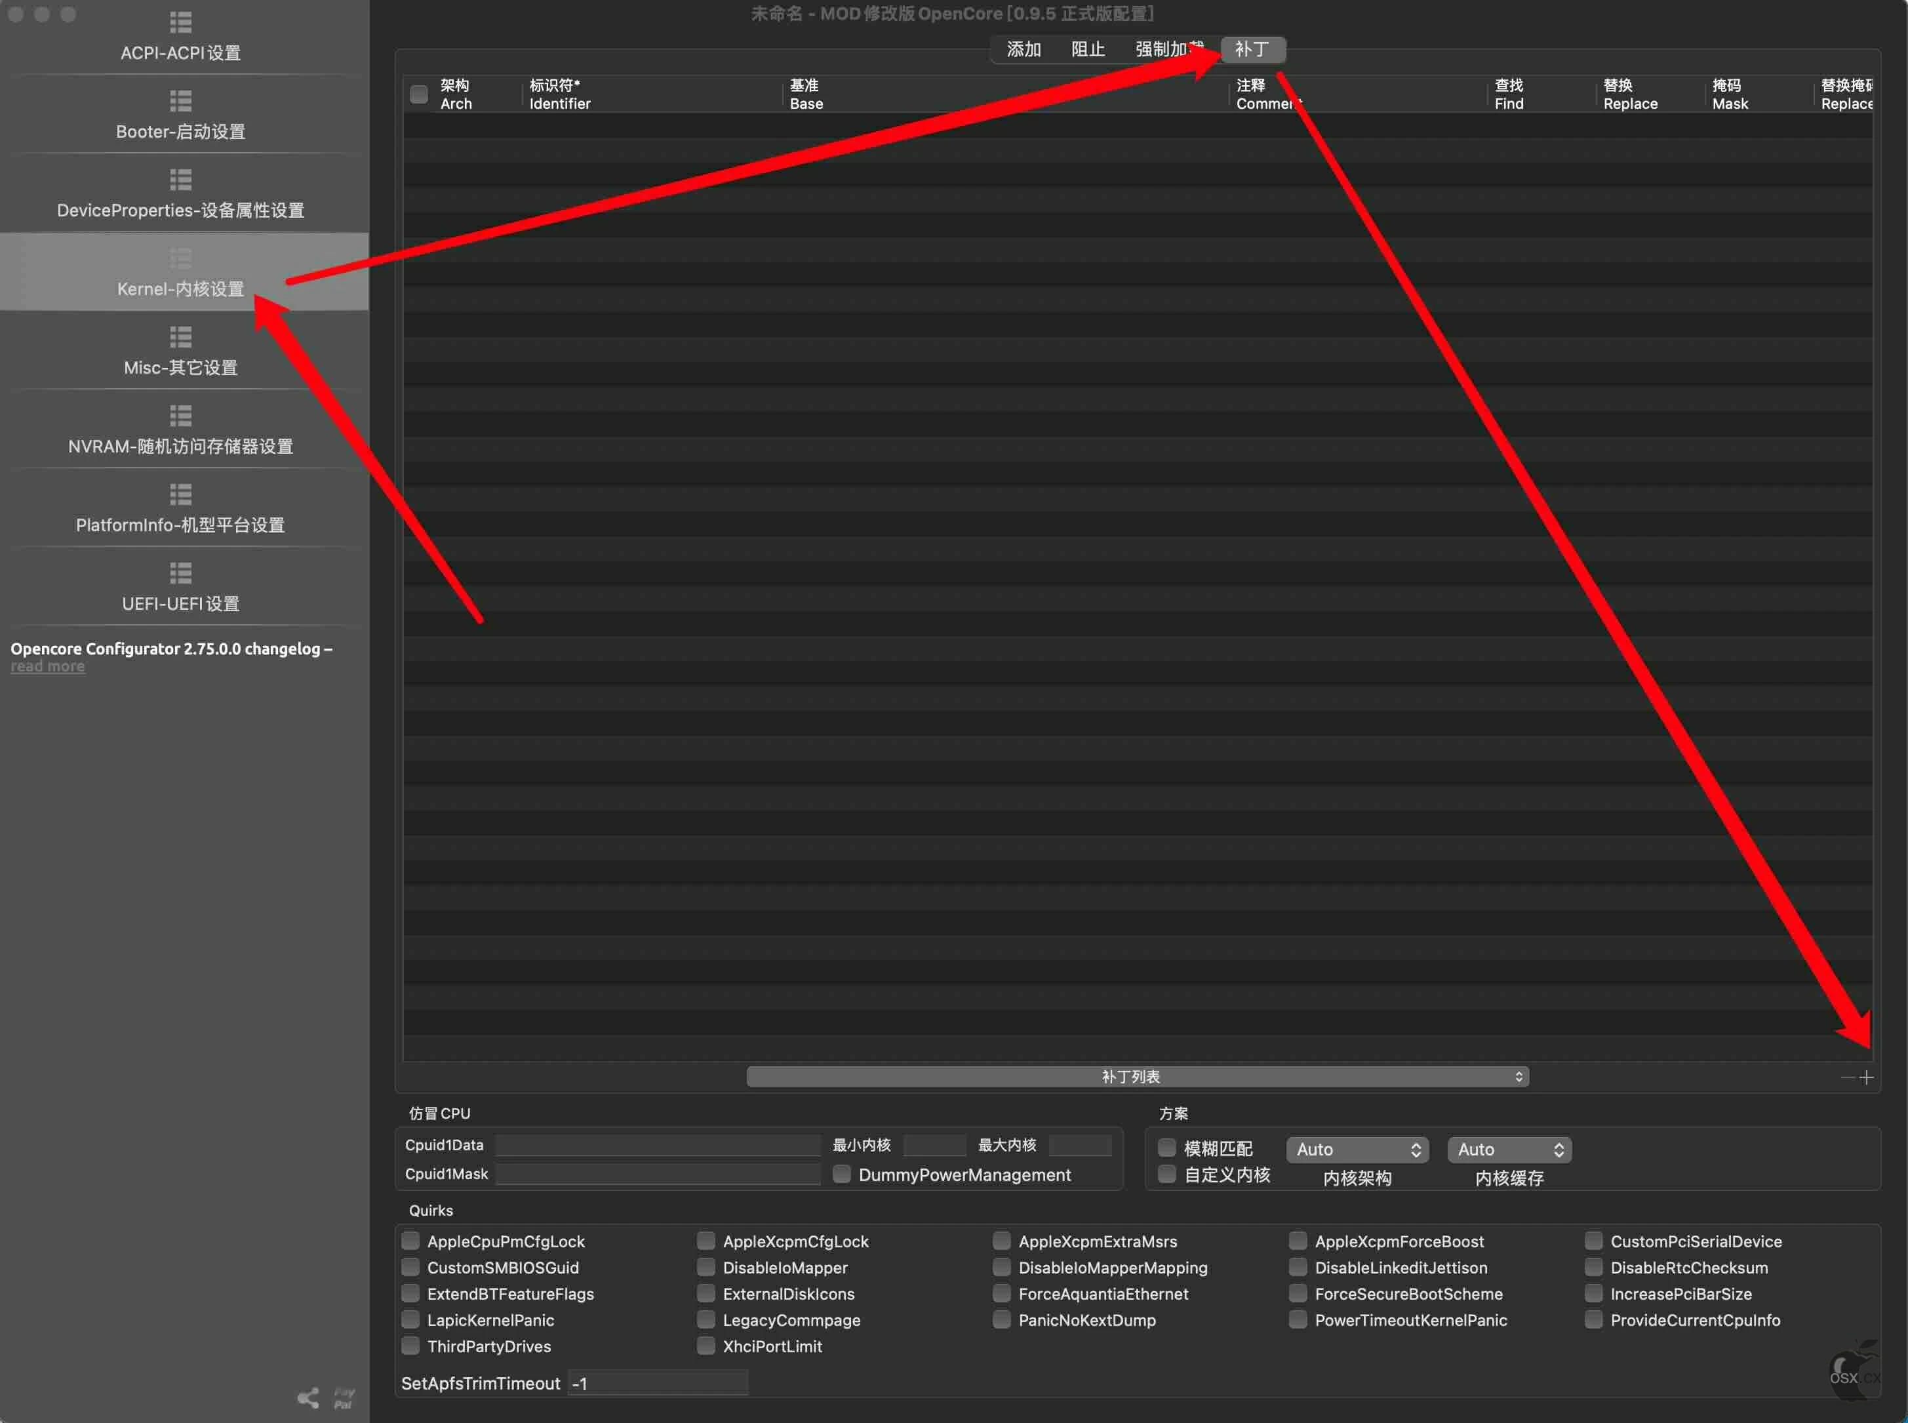Sort by 查找 Find column header

1541,94
